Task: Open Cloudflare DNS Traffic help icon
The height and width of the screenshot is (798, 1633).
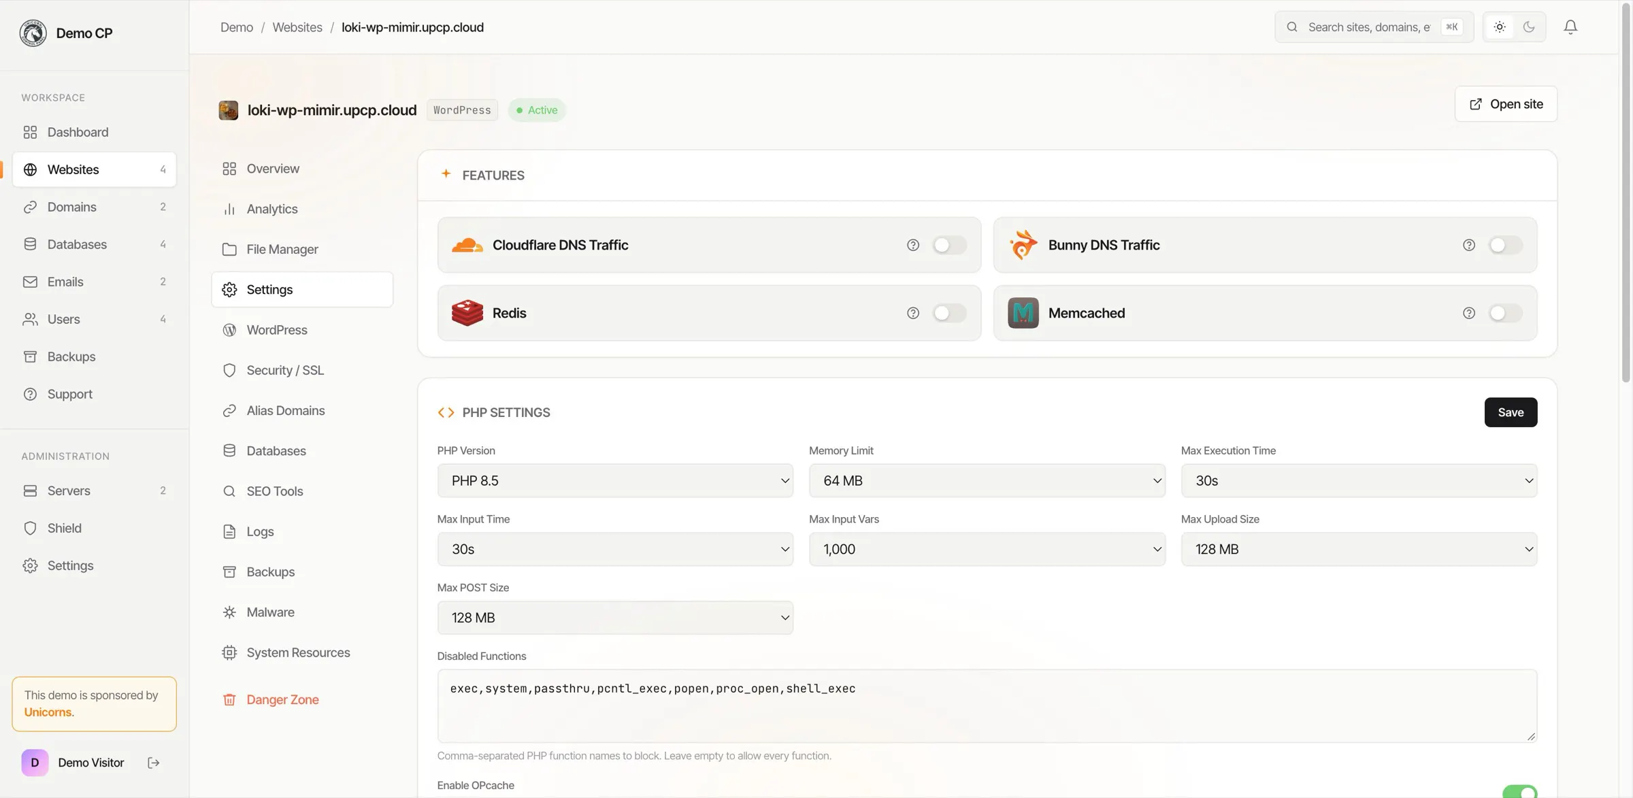Action: 913,245
